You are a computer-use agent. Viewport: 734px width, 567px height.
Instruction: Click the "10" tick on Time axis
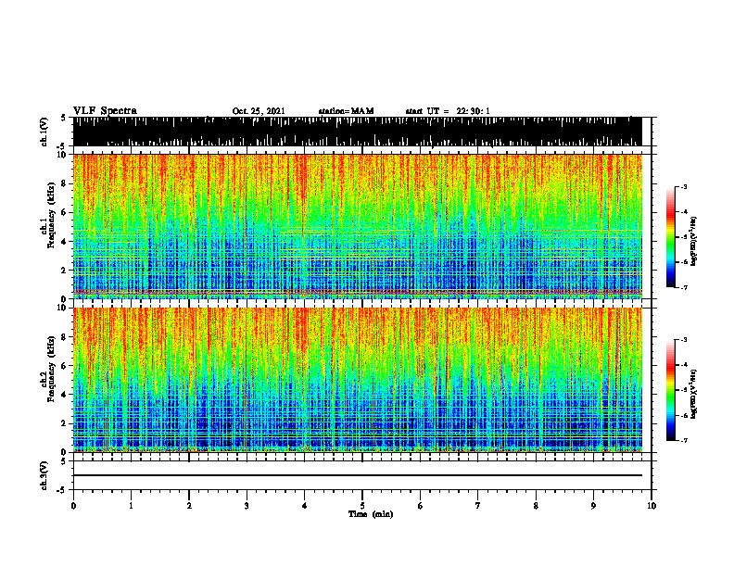[652, 506]
